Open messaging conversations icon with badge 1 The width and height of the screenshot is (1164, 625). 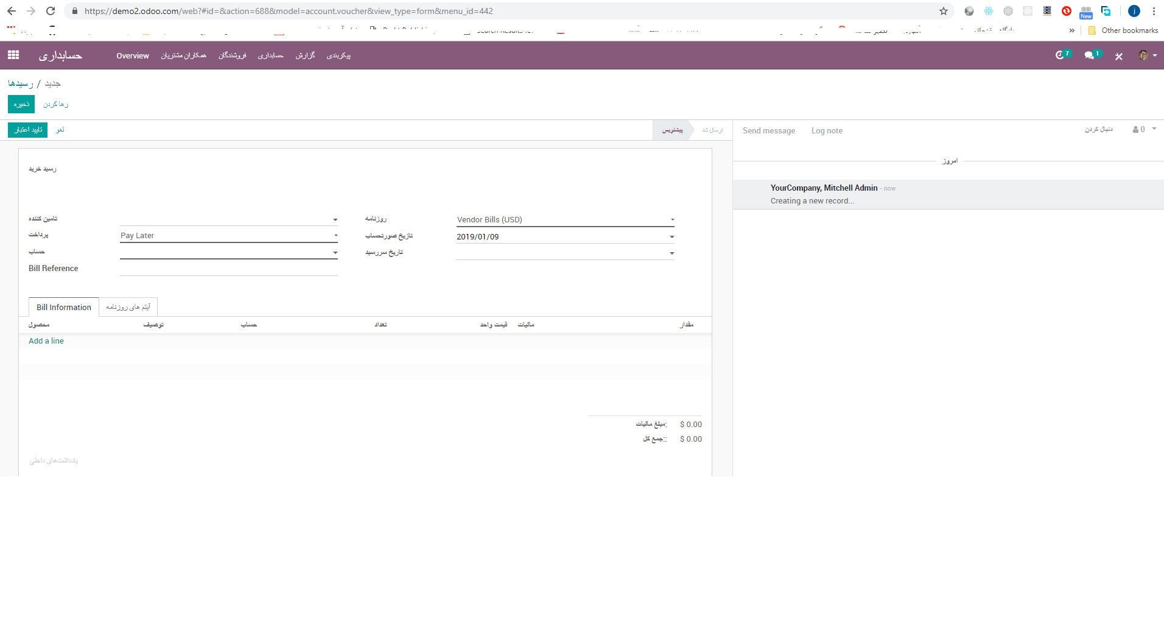click(x=1090, y=55)
